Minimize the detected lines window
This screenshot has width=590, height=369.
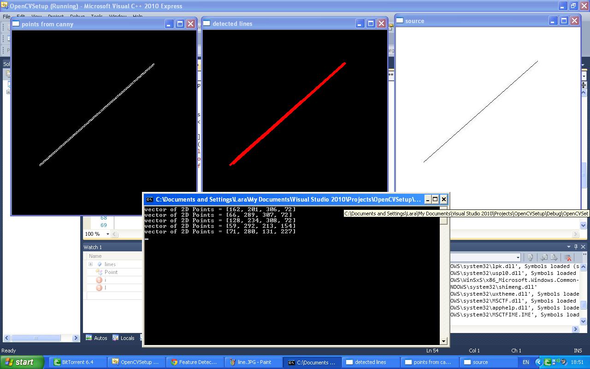(x=360, y=24)
